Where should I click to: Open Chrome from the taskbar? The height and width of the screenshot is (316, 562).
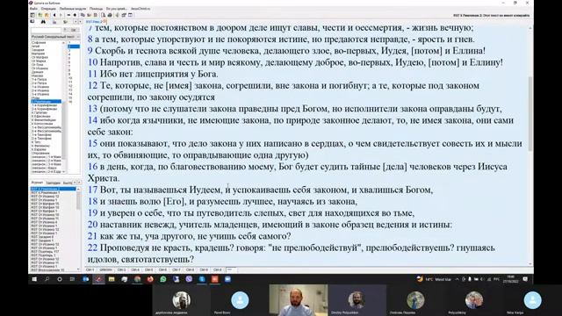137,279
